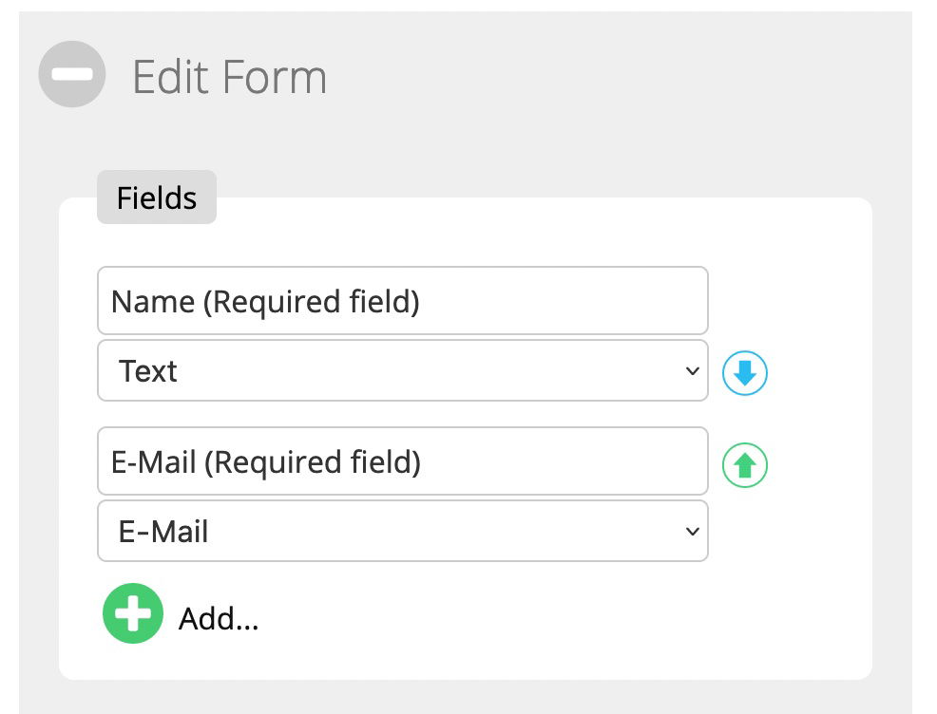
Task: Place cursor after 'E-Mail (Required field)' text
Action: pyautogui.click(x=424, y=461)
